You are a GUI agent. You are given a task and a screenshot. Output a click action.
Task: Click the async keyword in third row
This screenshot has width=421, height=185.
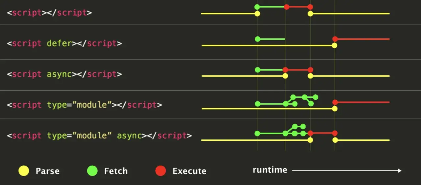59,74
